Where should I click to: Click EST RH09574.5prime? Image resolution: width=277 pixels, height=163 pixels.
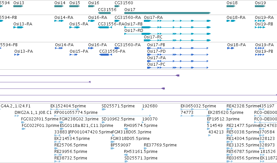click(x=126, y=129)
